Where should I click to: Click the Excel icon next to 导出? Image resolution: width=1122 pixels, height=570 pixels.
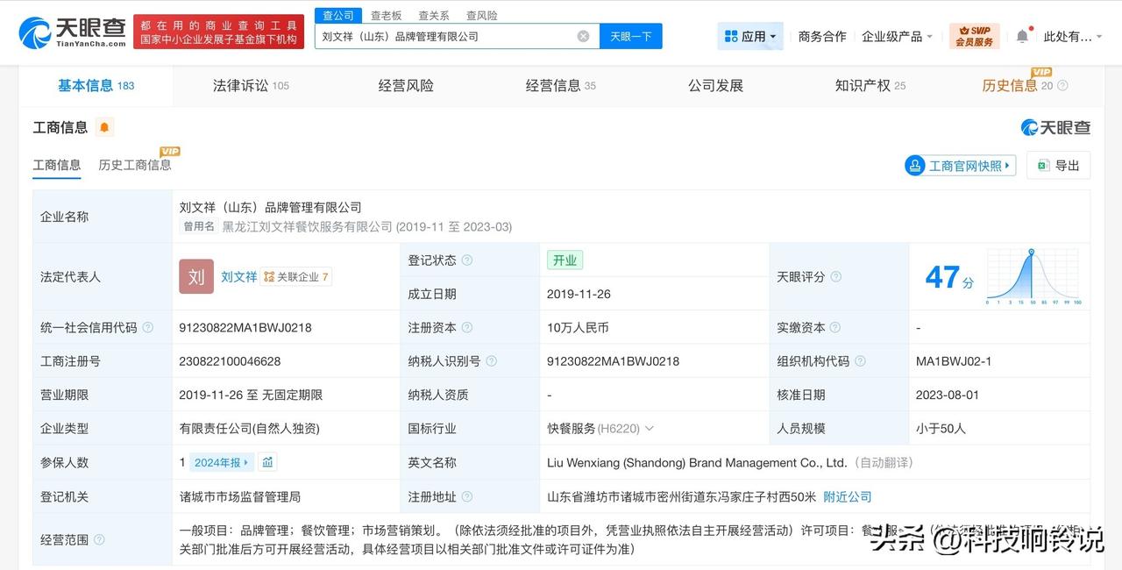point(1042,165)
